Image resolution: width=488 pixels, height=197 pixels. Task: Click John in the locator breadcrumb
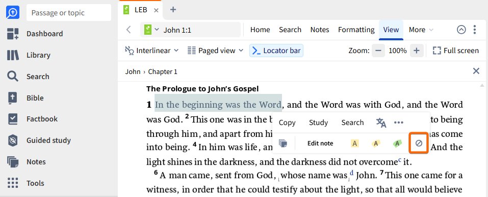coord(133,71)
